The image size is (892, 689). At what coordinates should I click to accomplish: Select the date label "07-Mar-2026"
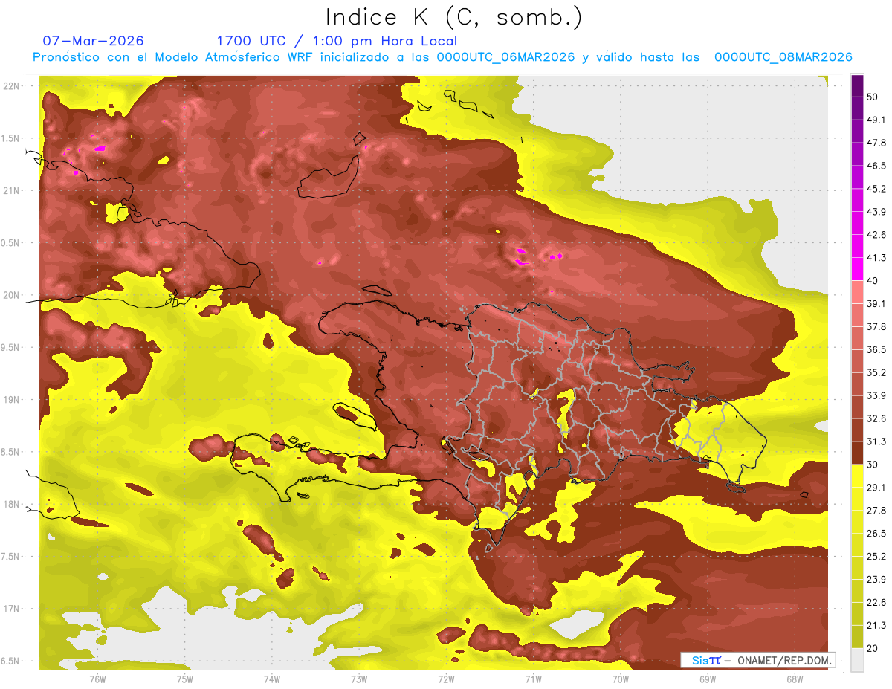94,41
